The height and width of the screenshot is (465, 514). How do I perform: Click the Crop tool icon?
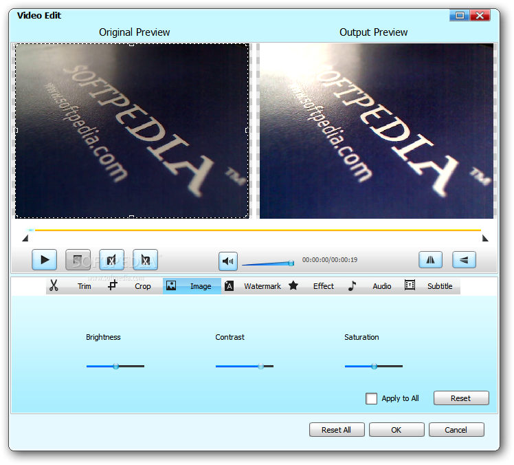[113, 285]
